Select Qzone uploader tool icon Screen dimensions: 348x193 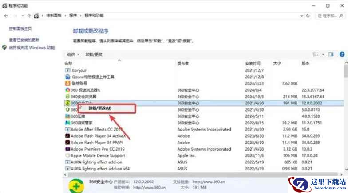67,77
